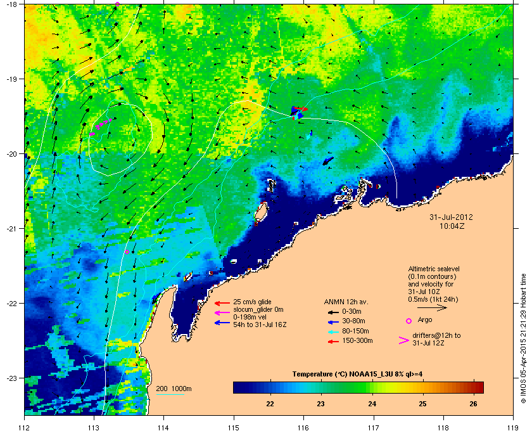This screenshot has width=532, height=431.
Task: Click the 'Argo' legend label
Action: [x=425, y=319]
